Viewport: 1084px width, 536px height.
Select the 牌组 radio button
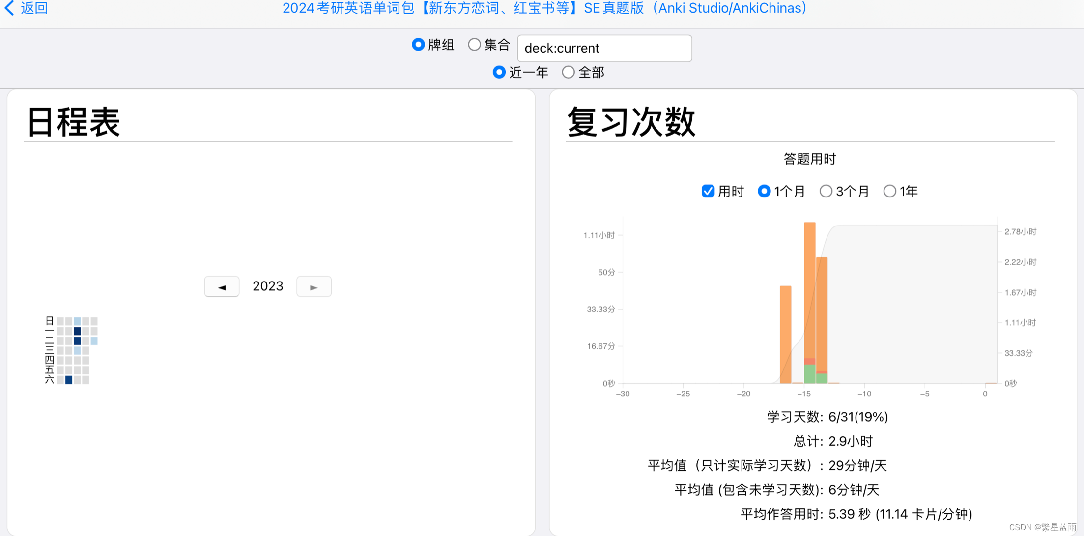pyautogui.click(x=418, y=45)
